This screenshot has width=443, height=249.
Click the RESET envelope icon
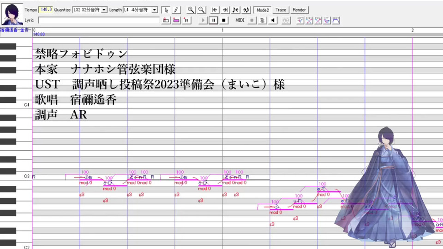[x=336, y=20]
